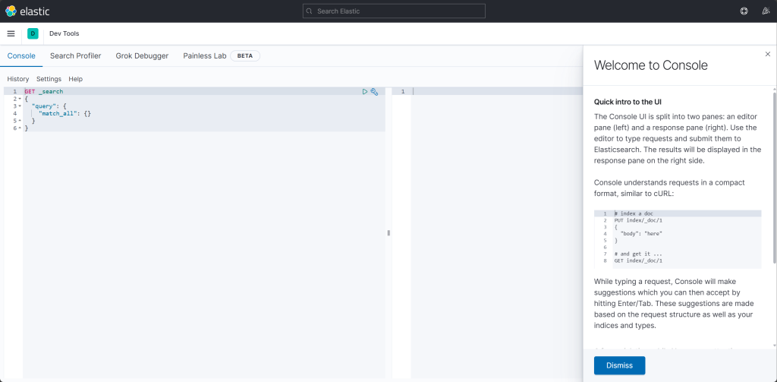Open the History menu item

click(18, 79)
